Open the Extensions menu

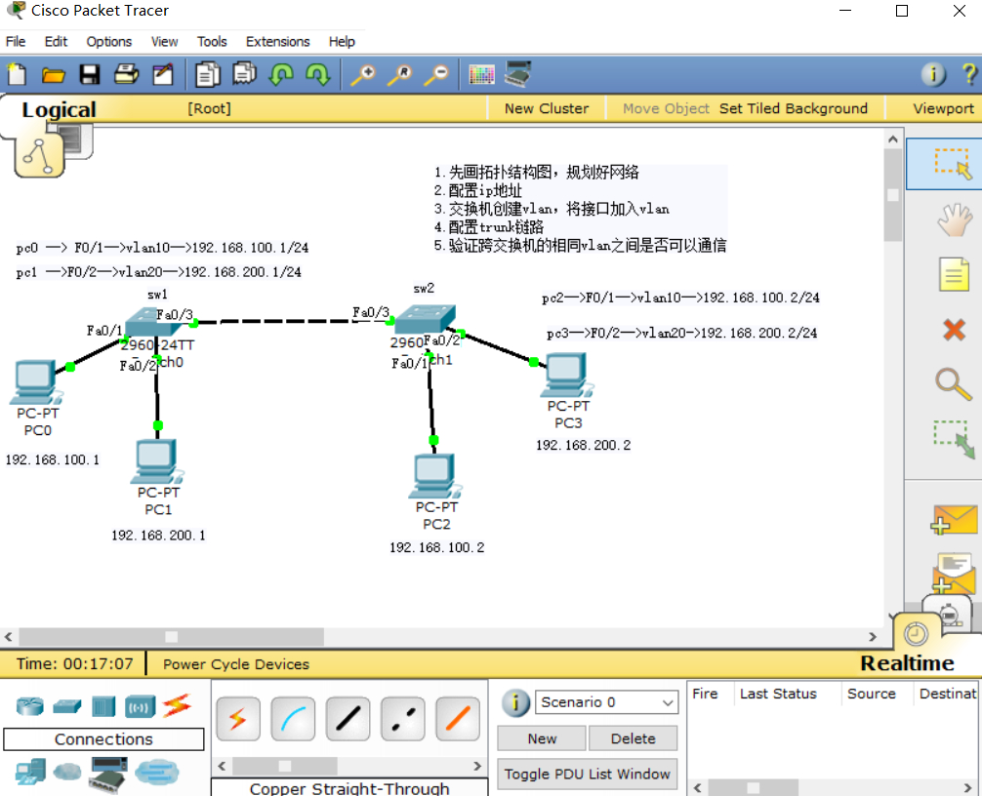pos(277,41)
